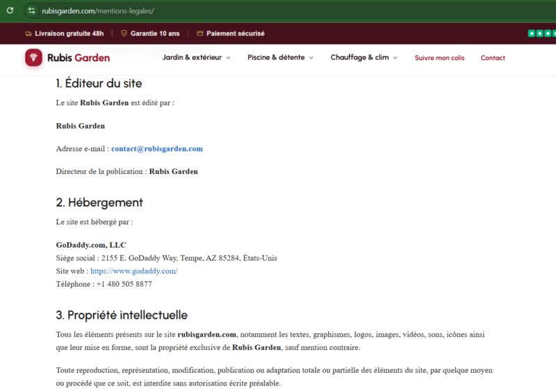
Task: Go to homepage via Rubis Garden brand name
Action: coord(79,58)
